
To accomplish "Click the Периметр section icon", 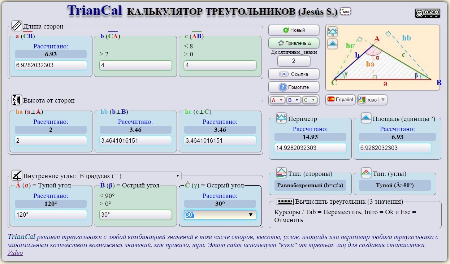I will tap(281, 118).
